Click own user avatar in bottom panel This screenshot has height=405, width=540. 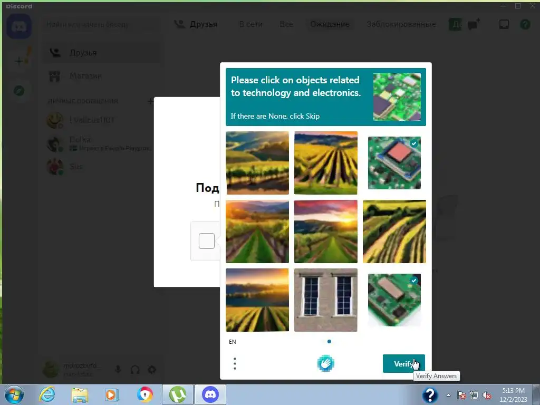[51, 369]
